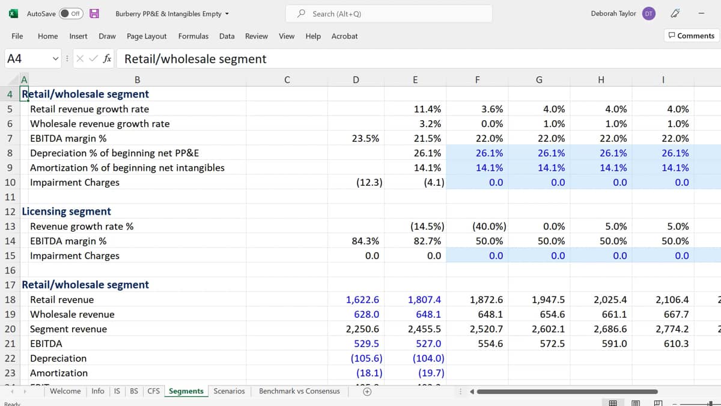Toggle the AutoSave switch
Viewport: 721px width, 406px height.
coord(71,13)
